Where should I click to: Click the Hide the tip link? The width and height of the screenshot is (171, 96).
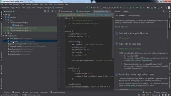[x=91, y=15]
